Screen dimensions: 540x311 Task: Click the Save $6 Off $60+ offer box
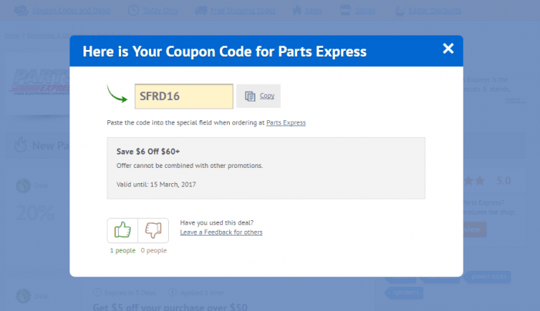click(x=265, y=168)
